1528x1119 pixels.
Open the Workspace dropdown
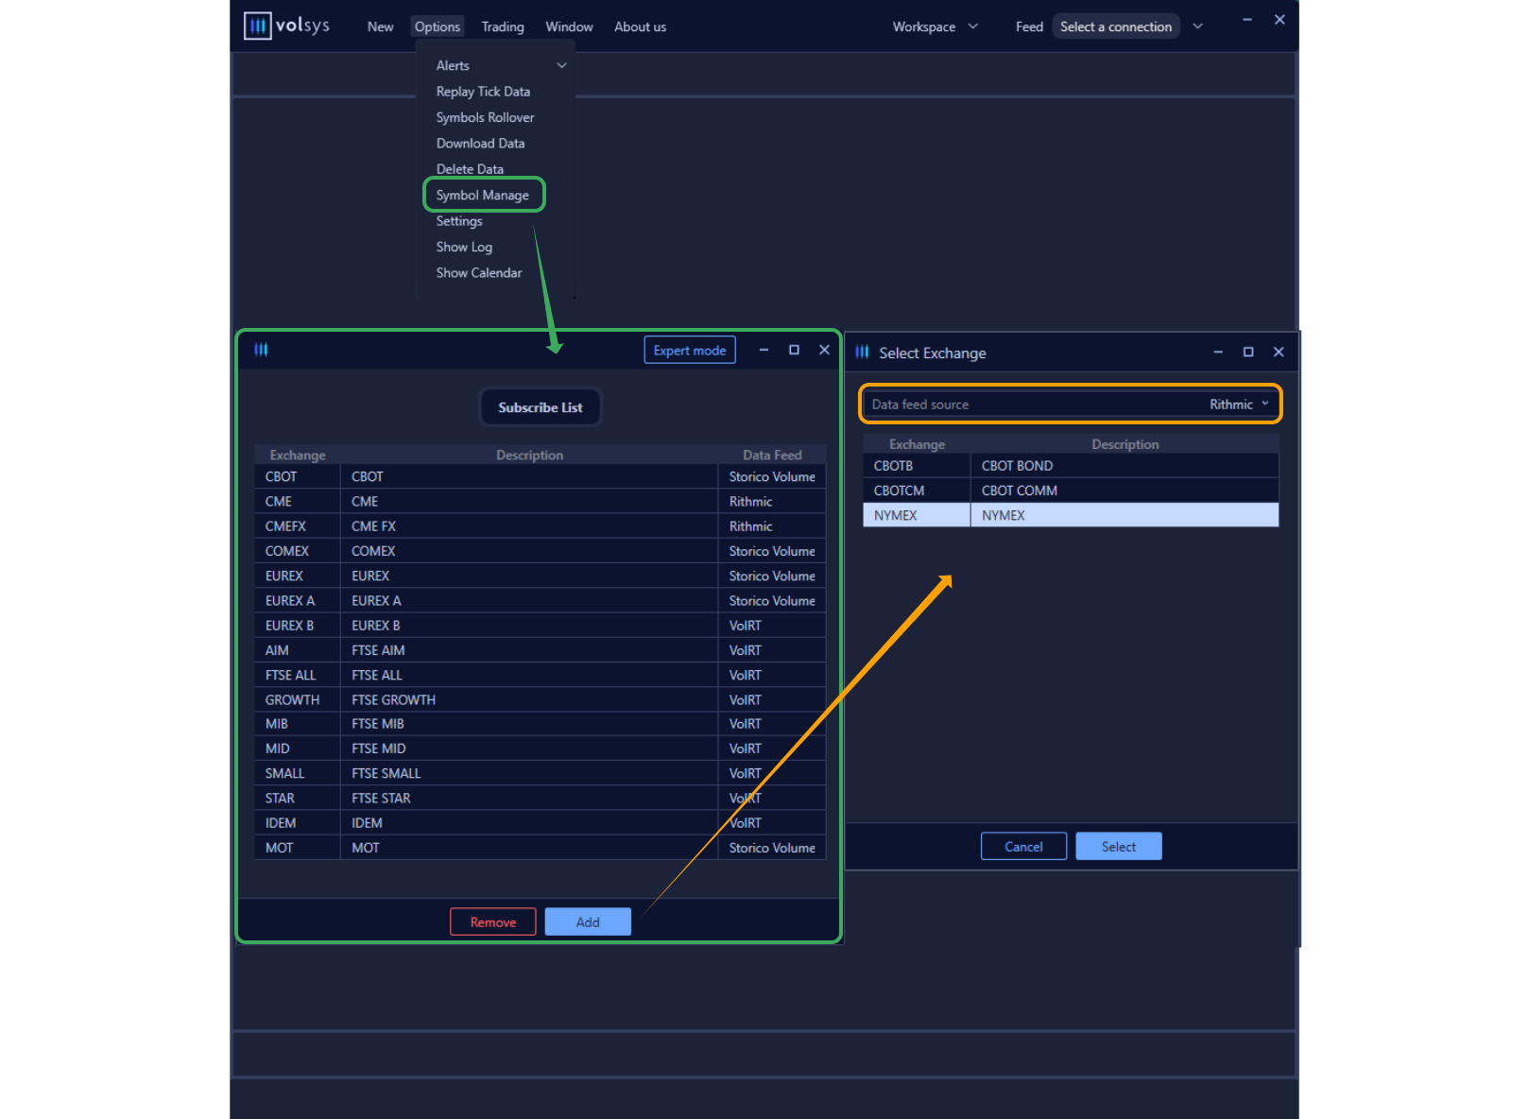935,26
